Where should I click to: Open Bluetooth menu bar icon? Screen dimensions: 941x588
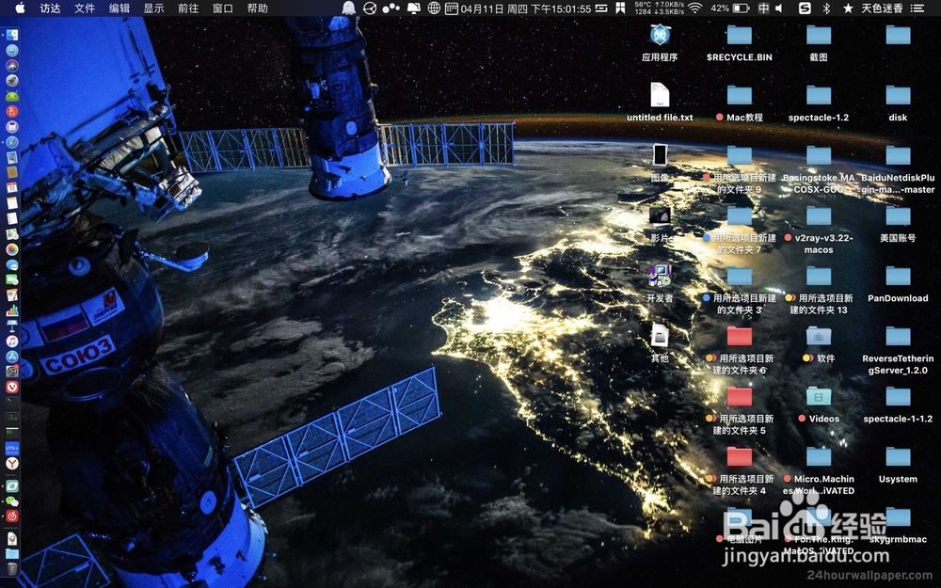coord(826,8)
